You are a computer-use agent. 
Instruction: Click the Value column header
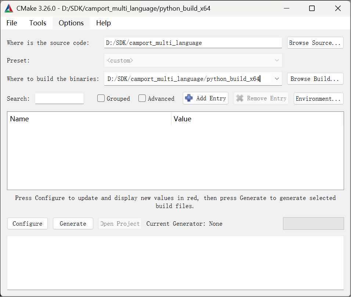[x=257, y=119]
